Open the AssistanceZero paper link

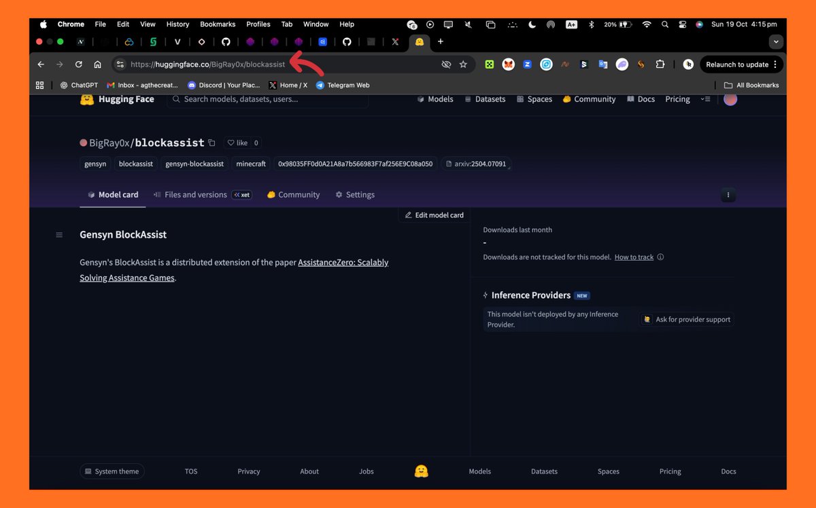click(x=234, y=270)
